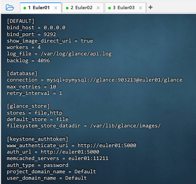Click the show_image_direct_url = true line
The height and width of the screenshot is (184, 196).
click(50, 41)
